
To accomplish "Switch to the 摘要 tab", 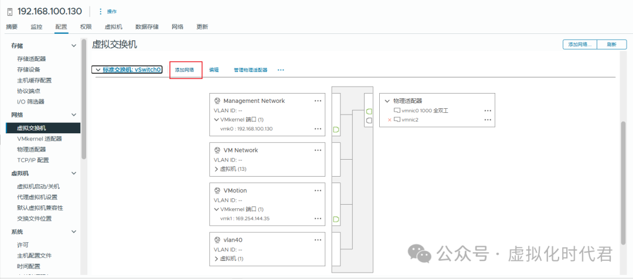I will tap(12, 27).
